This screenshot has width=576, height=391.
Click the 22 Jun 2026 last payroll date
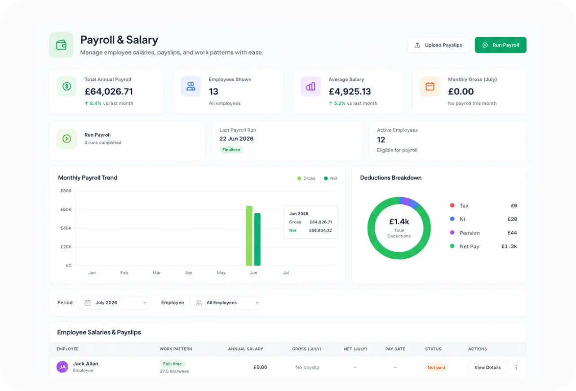tap(236, 138)
